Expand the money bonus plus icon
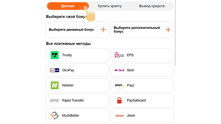This screenshot has height=124, width=221. point(103,30)
